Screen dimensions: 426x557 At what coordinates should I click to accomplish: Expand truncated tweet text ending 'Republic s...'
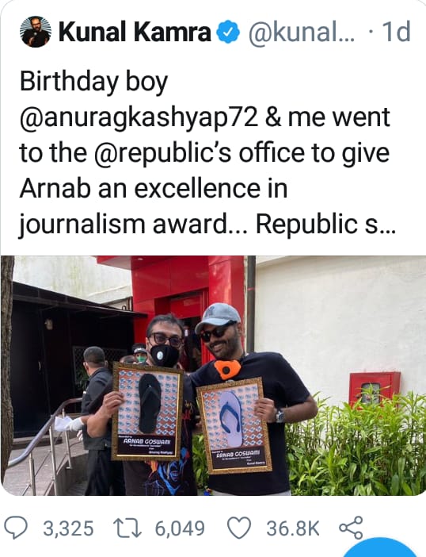pyautogui.click(x=325, y=225)
